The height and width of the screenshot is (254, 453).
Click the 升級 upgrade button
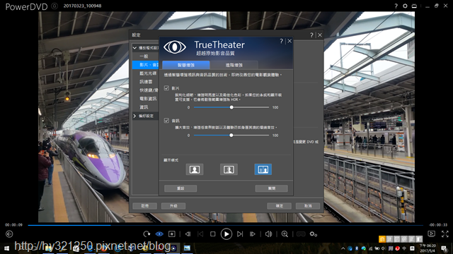[173, 206]
